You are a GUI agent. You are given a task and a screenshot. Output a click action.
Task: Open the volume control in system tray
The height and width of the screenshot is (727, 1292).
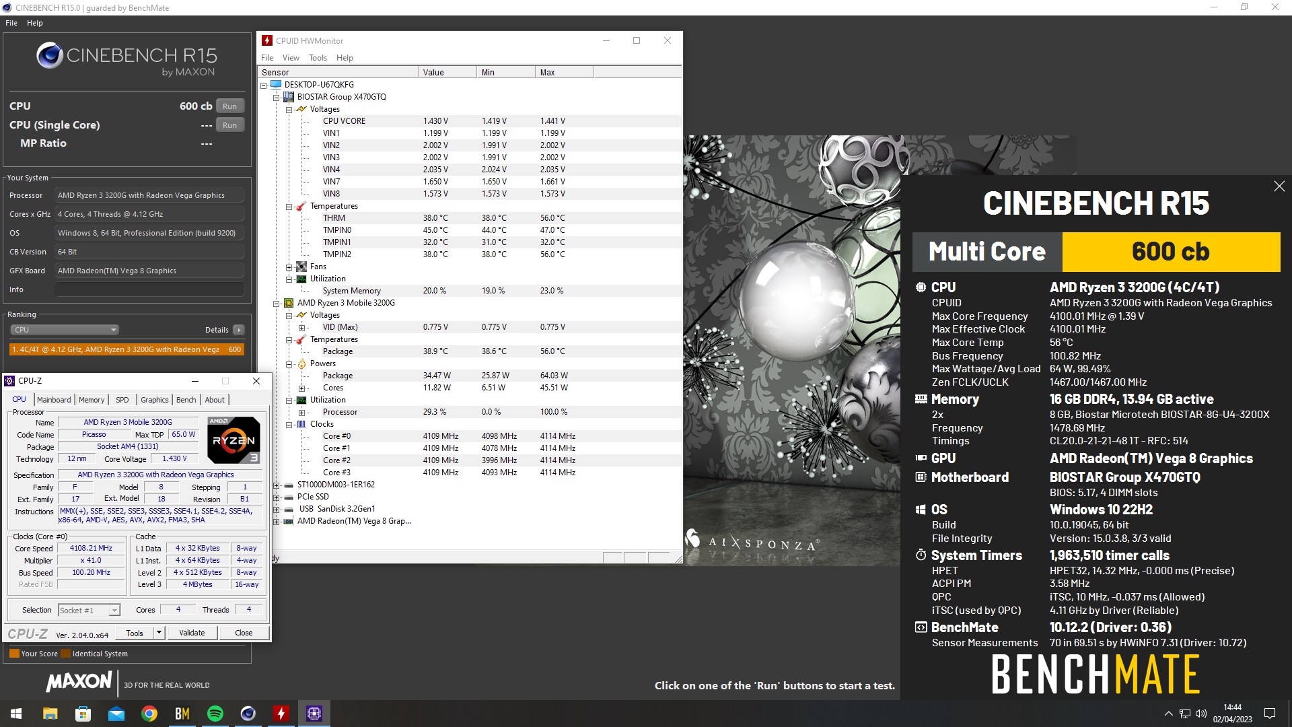[1201, 714]
